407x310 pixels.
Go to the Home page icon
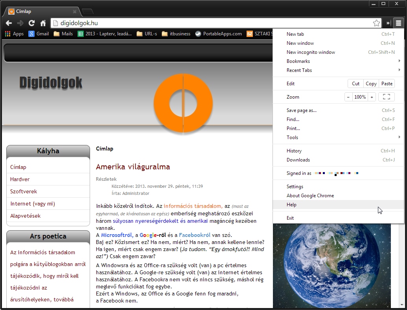click(x=43, y=23)
